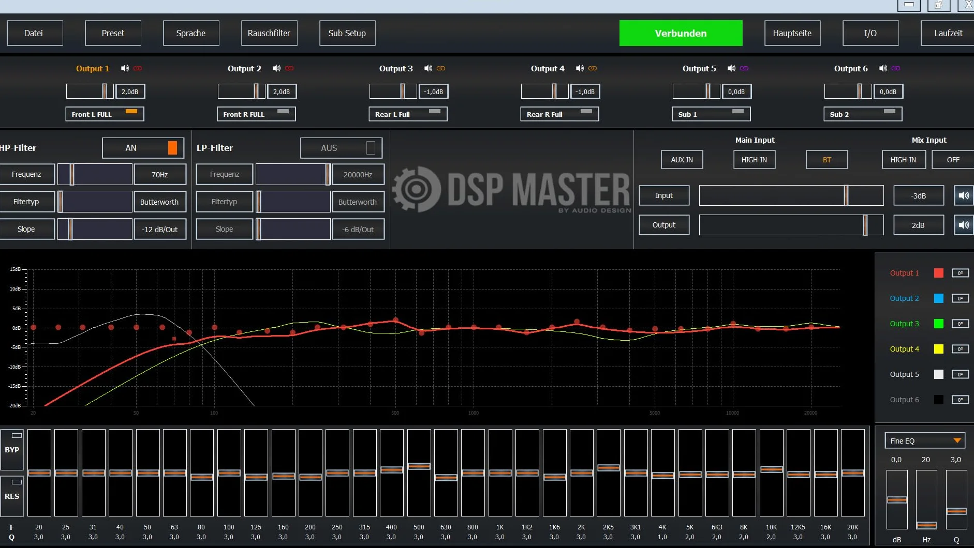This screenshot has width=974, height=548.
Task: Open the Fine EQ dropdown
Action: [925, 440]
